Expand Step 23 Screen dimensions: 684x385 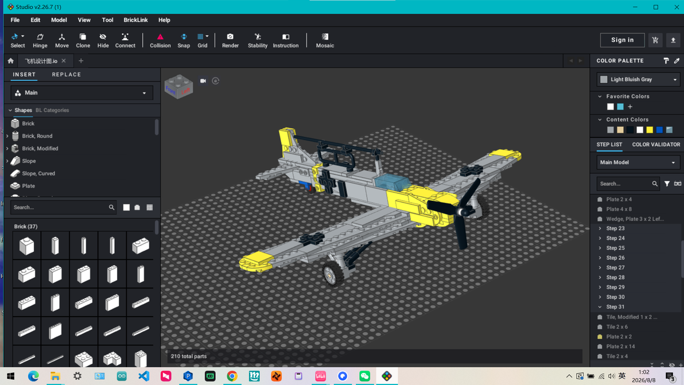600,228
